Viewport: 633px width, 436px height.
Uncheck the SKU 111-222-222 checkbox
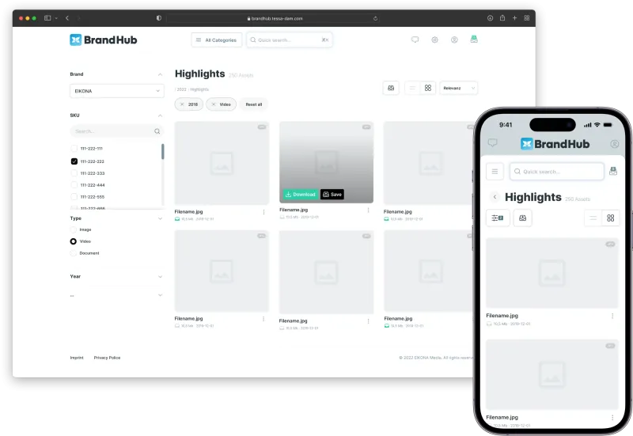74,161
